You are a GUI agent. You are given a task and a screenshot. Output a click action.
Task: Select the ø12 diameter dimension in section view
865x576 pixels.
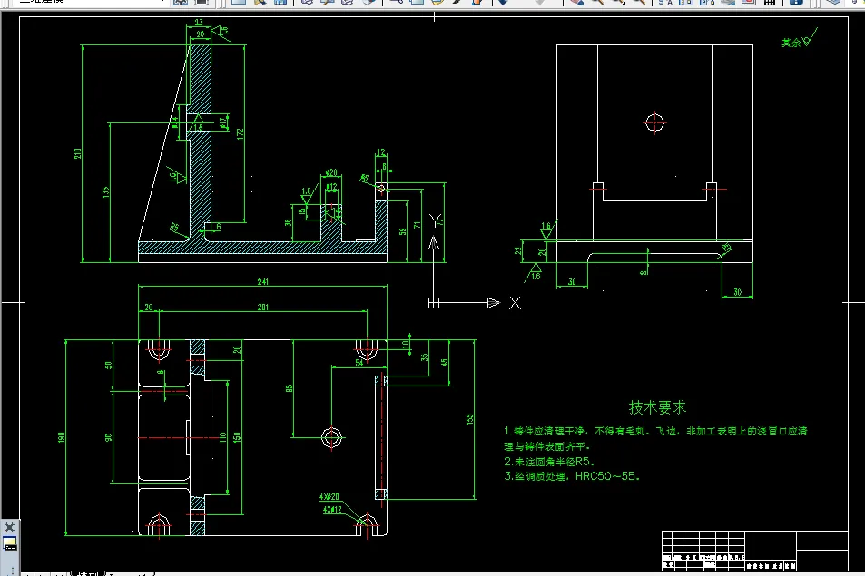(x=331, y=186)
